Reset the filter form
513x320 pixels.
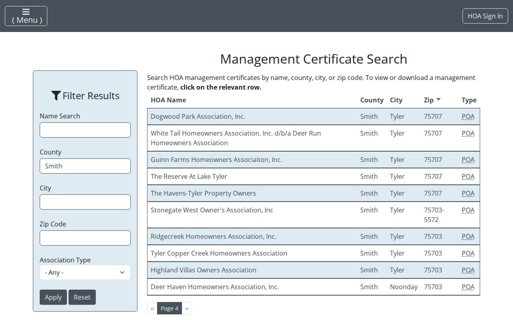pyautogui.click(x=82, y=297)
